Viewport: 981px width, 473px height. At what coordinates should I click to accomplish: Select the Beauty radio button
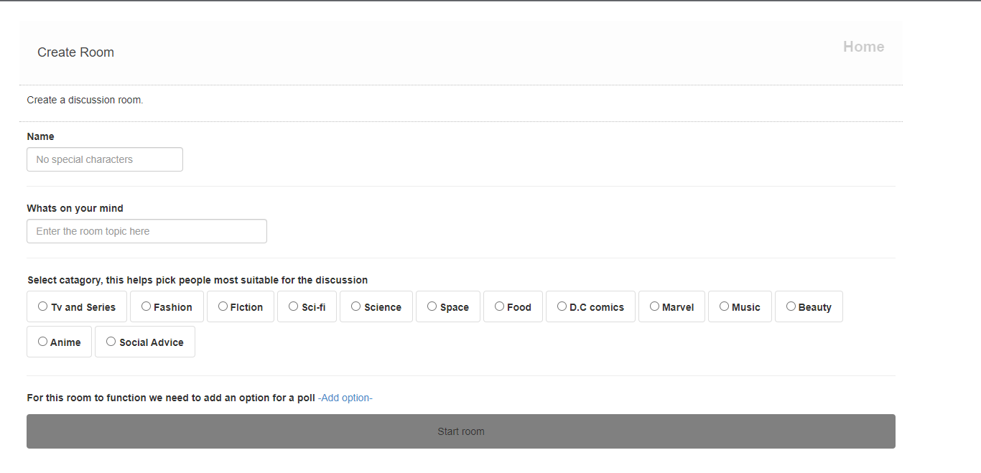[791, 306]
